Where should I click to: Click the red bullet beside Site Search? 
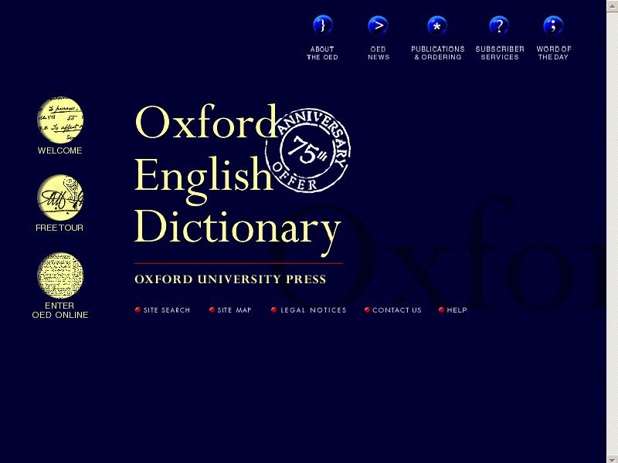[x=138, y=310]
